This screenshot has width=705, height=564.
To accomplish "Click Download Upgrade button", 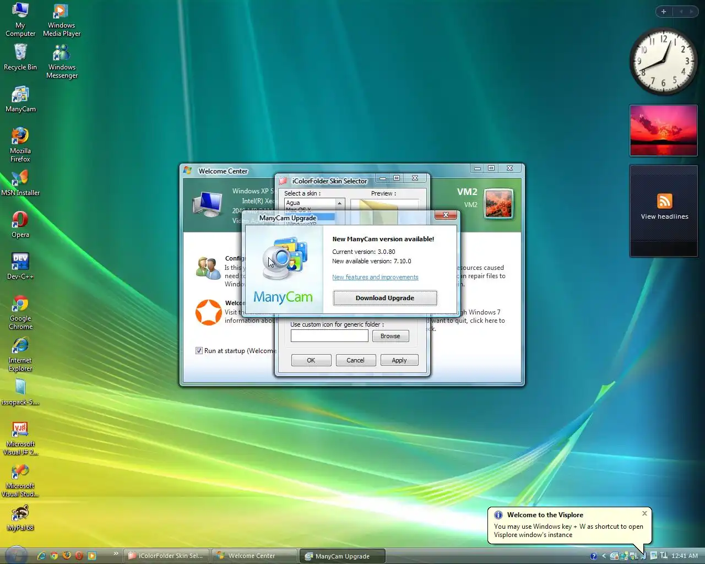I will (x=385, y=298).
